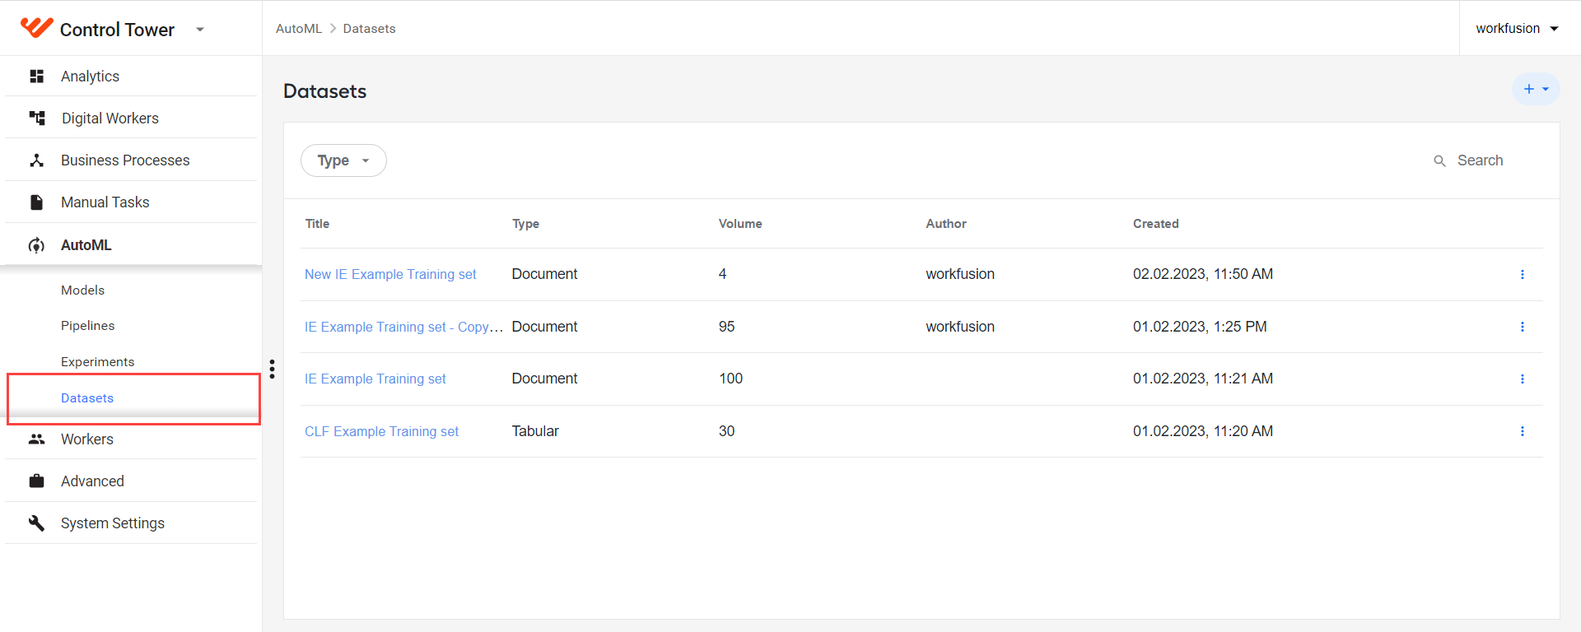Click author workfusion in first dataset row
The image size is (1581, 632).
click(x=960, y=275)
